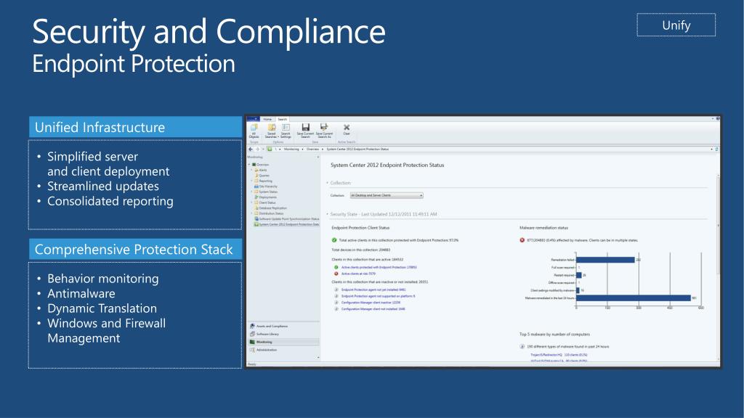Collapse the Overview tree node
This screenshot has height=418, width=744.
[x=250, y=165]
